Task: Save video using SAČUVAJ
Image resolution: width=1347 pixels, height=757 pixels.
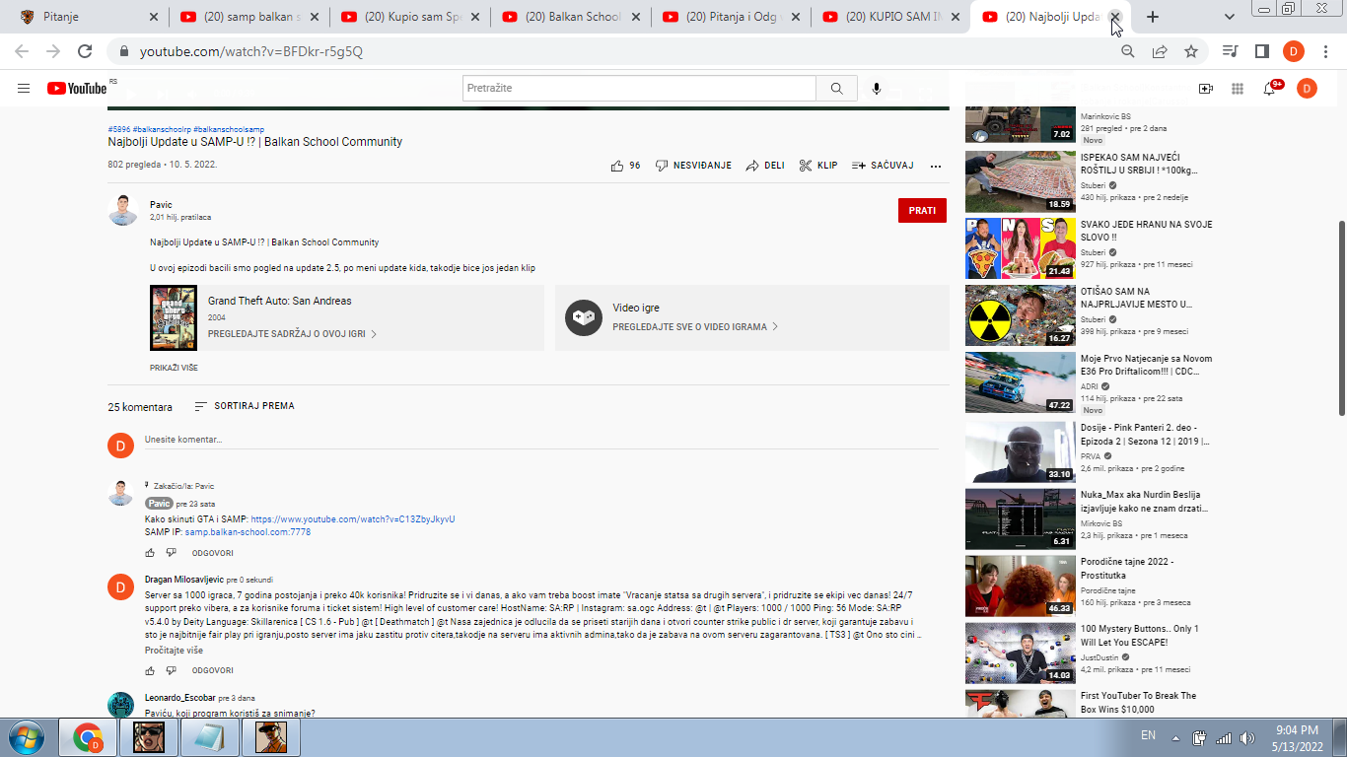Action: click(x=883, y=166)
